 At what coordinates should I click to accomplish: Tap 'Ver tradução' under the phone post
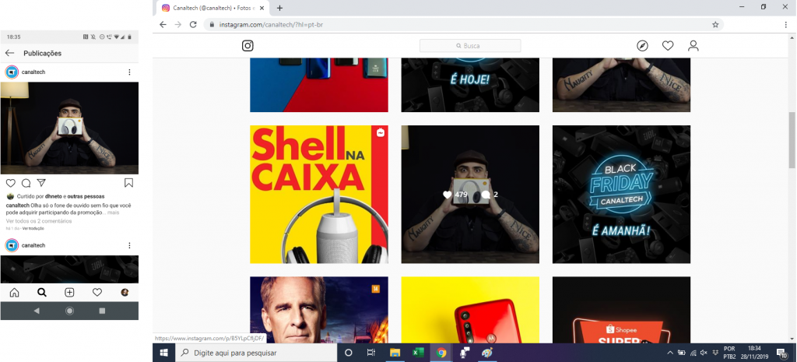click(x=33, y=228)
